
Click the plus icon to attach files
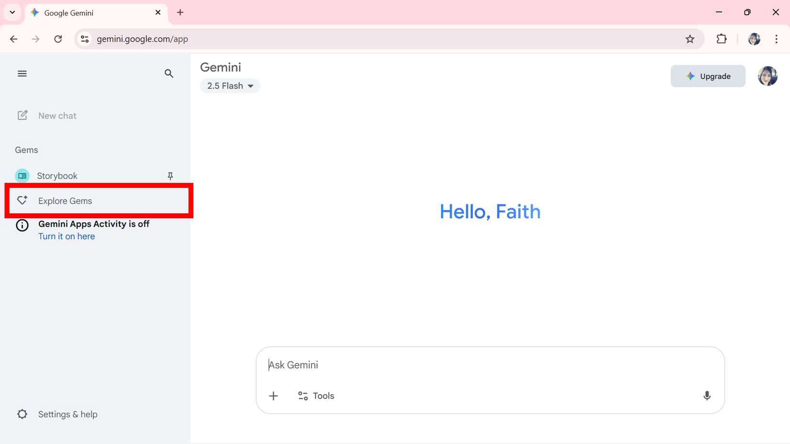click(x=273, y=396)
